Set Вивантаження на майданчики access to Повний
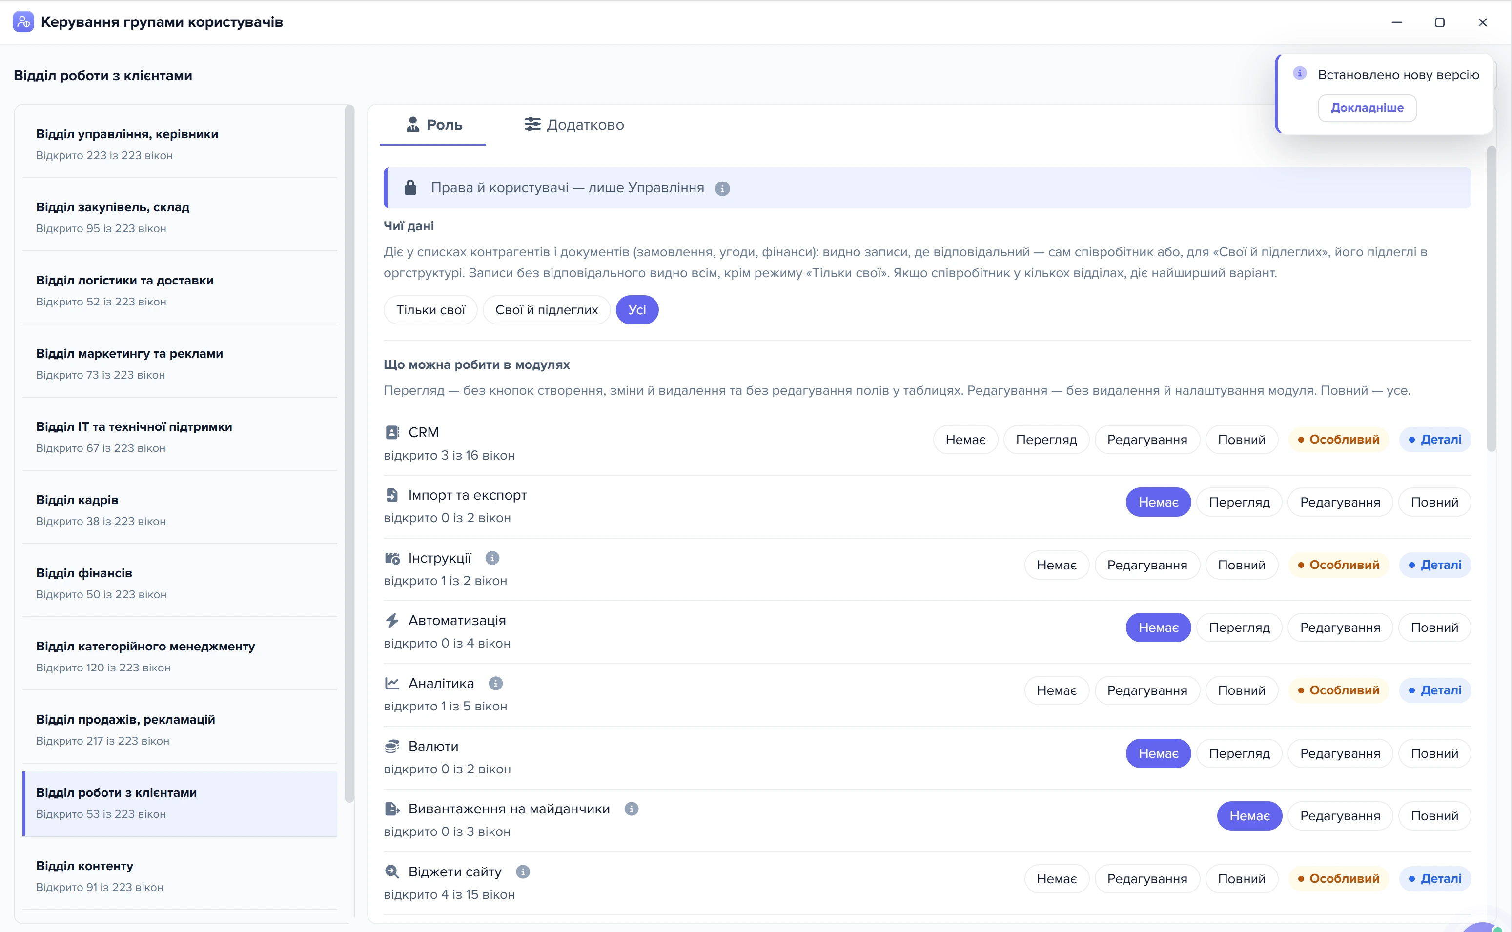The width and height of the screenshot is (1512, 932). pyautogui.click(x=1434, y=816)
